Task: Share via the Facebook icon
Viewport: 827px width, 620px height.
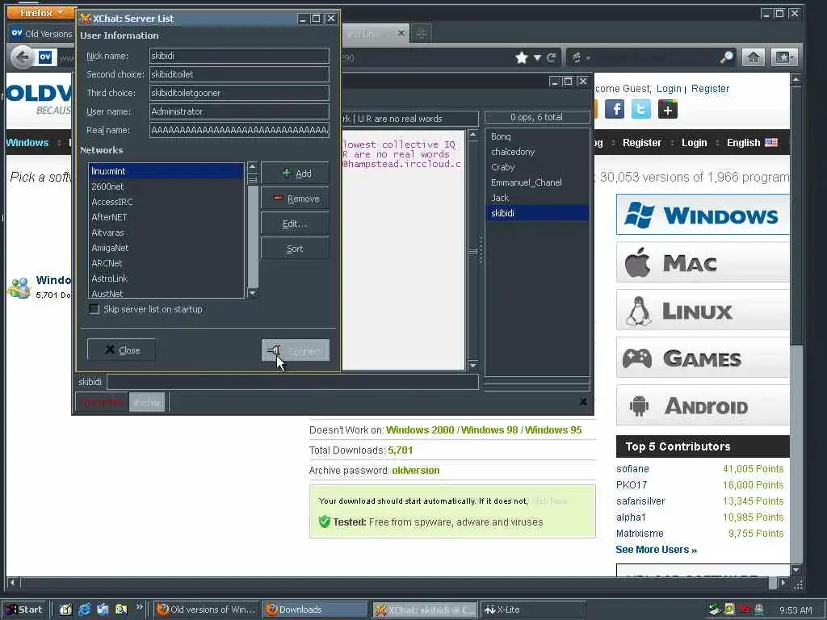Action: 615,109
